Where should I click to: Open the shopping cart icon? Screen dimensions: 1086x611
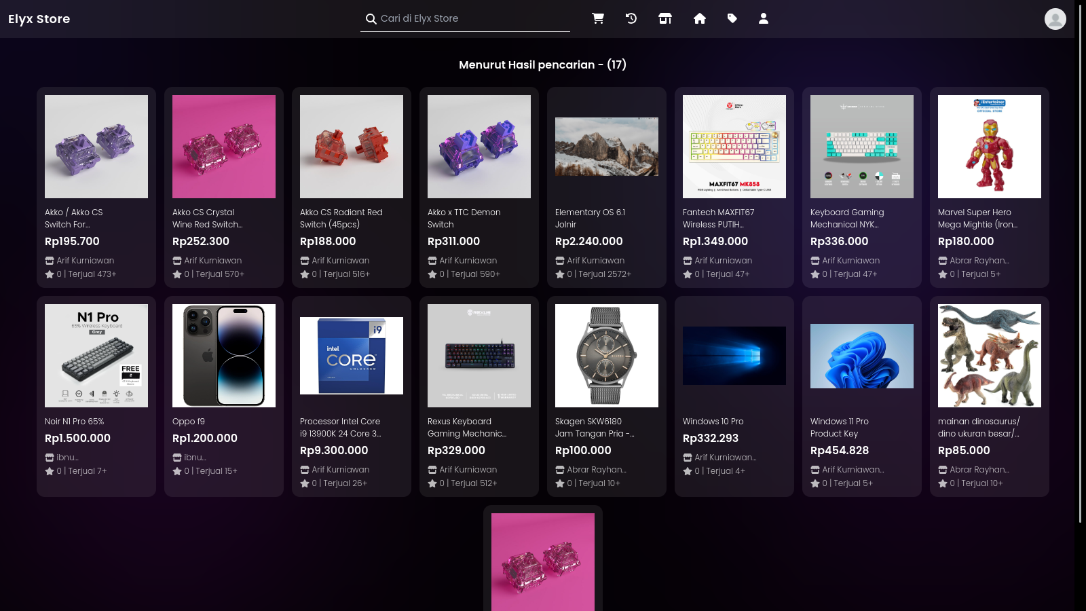coord(598,18)
